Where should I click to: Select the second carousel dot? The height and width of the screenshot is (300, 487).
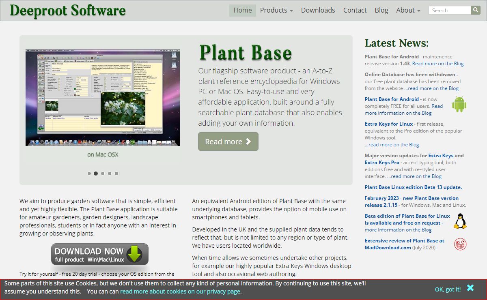(x=96, y=174)
